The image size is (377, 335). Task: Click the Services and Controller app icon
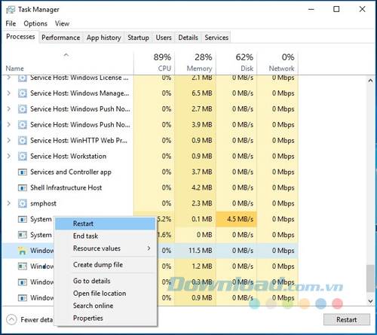click(x=23, y=172)
